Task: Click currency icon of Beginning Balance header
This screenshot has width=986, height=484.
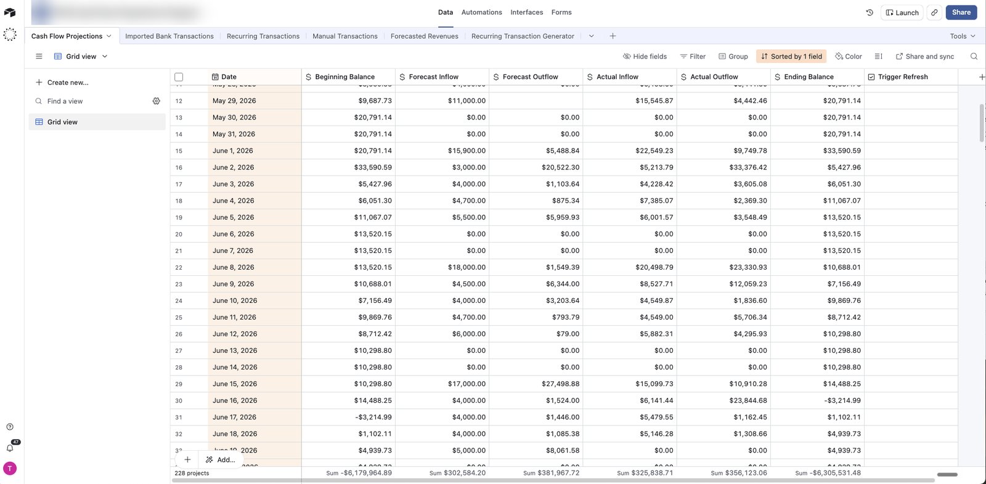Action: (308, 77)
